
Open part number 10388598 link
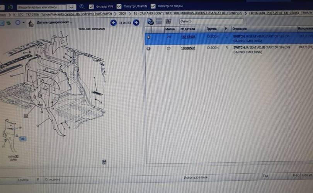coord(188,48)
